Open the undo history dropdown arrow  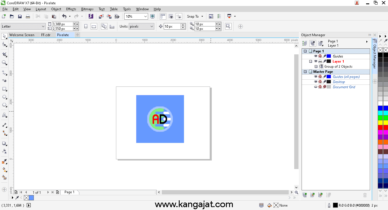[x=70, y=17]
